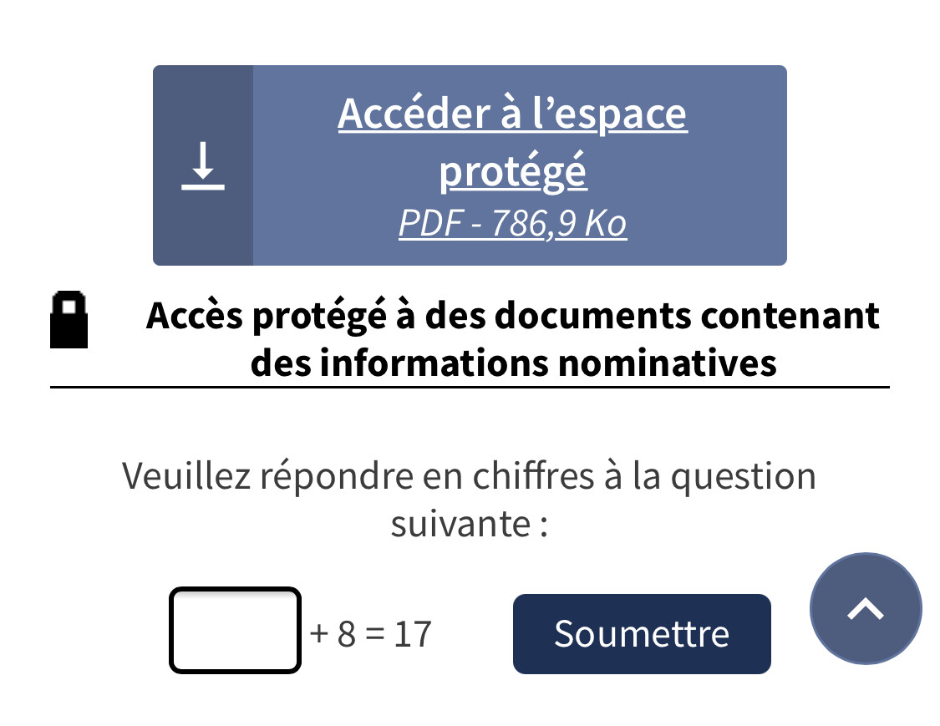Submit the answer with the Soumettre button
Screen dimensions: 940x726
642,633
